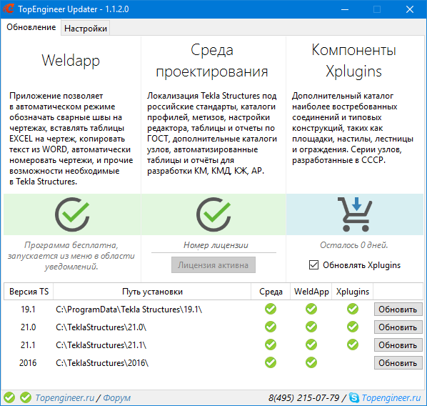Click Обновить button for version 21.0
The image size is (427, 406).
398,327
